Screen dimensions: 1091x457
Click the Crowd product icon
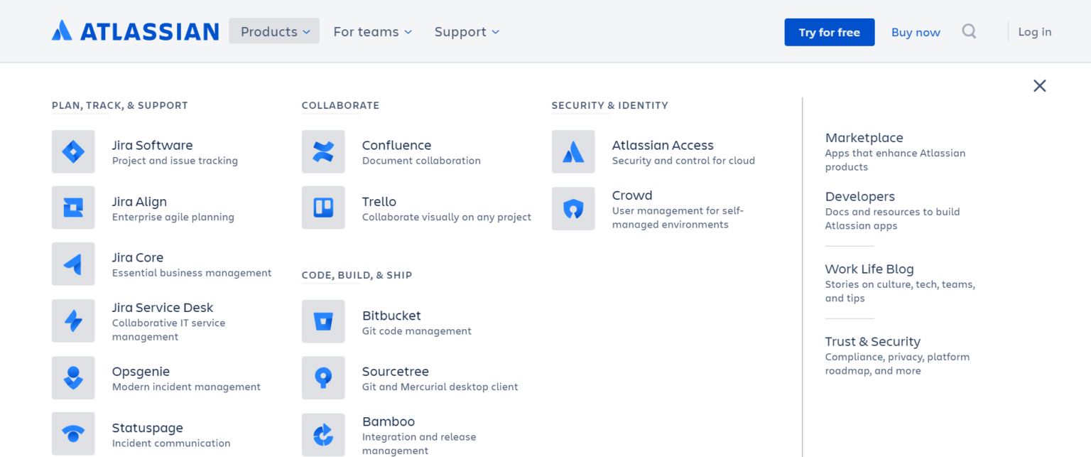point(573,208)
